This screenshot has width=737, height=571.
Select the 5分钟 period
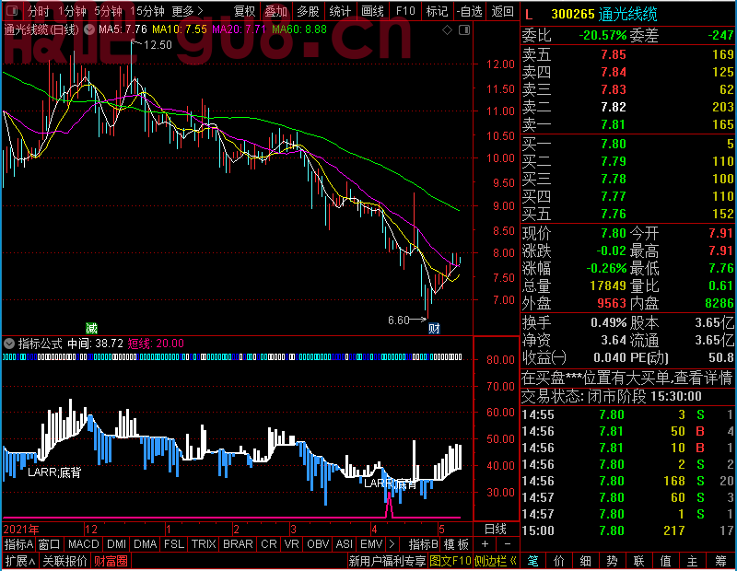pos(108,11)
